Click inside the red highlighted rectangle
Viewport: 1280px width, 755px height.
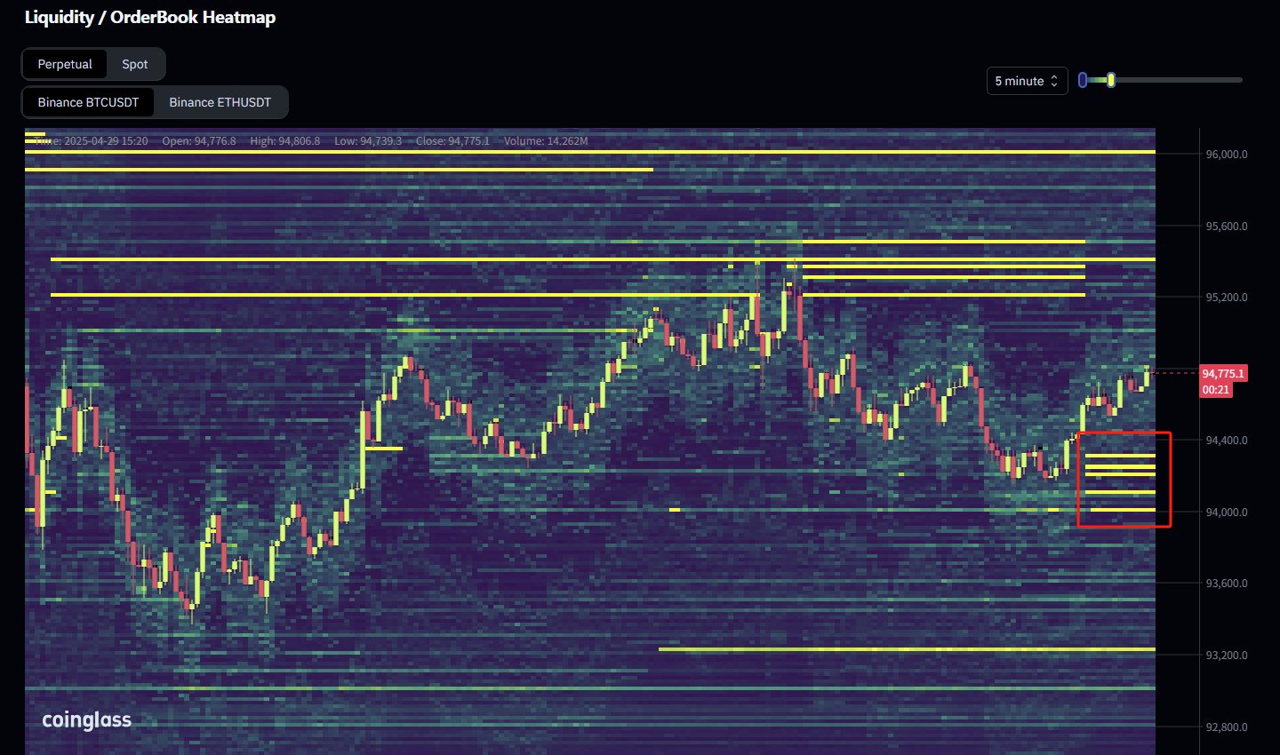(1124, 480)
